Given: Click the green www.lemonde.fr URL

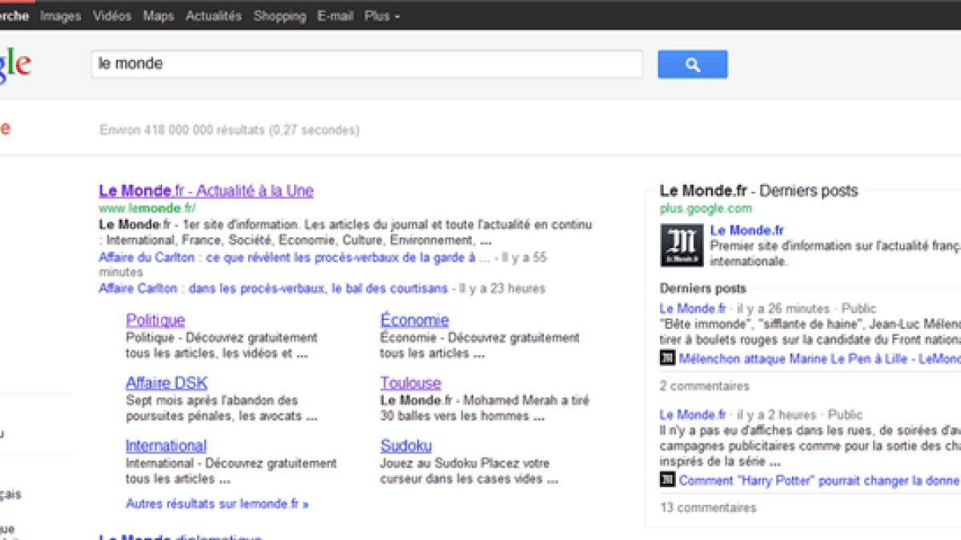Looking at the screenshot, I should (x=147, y=208).
